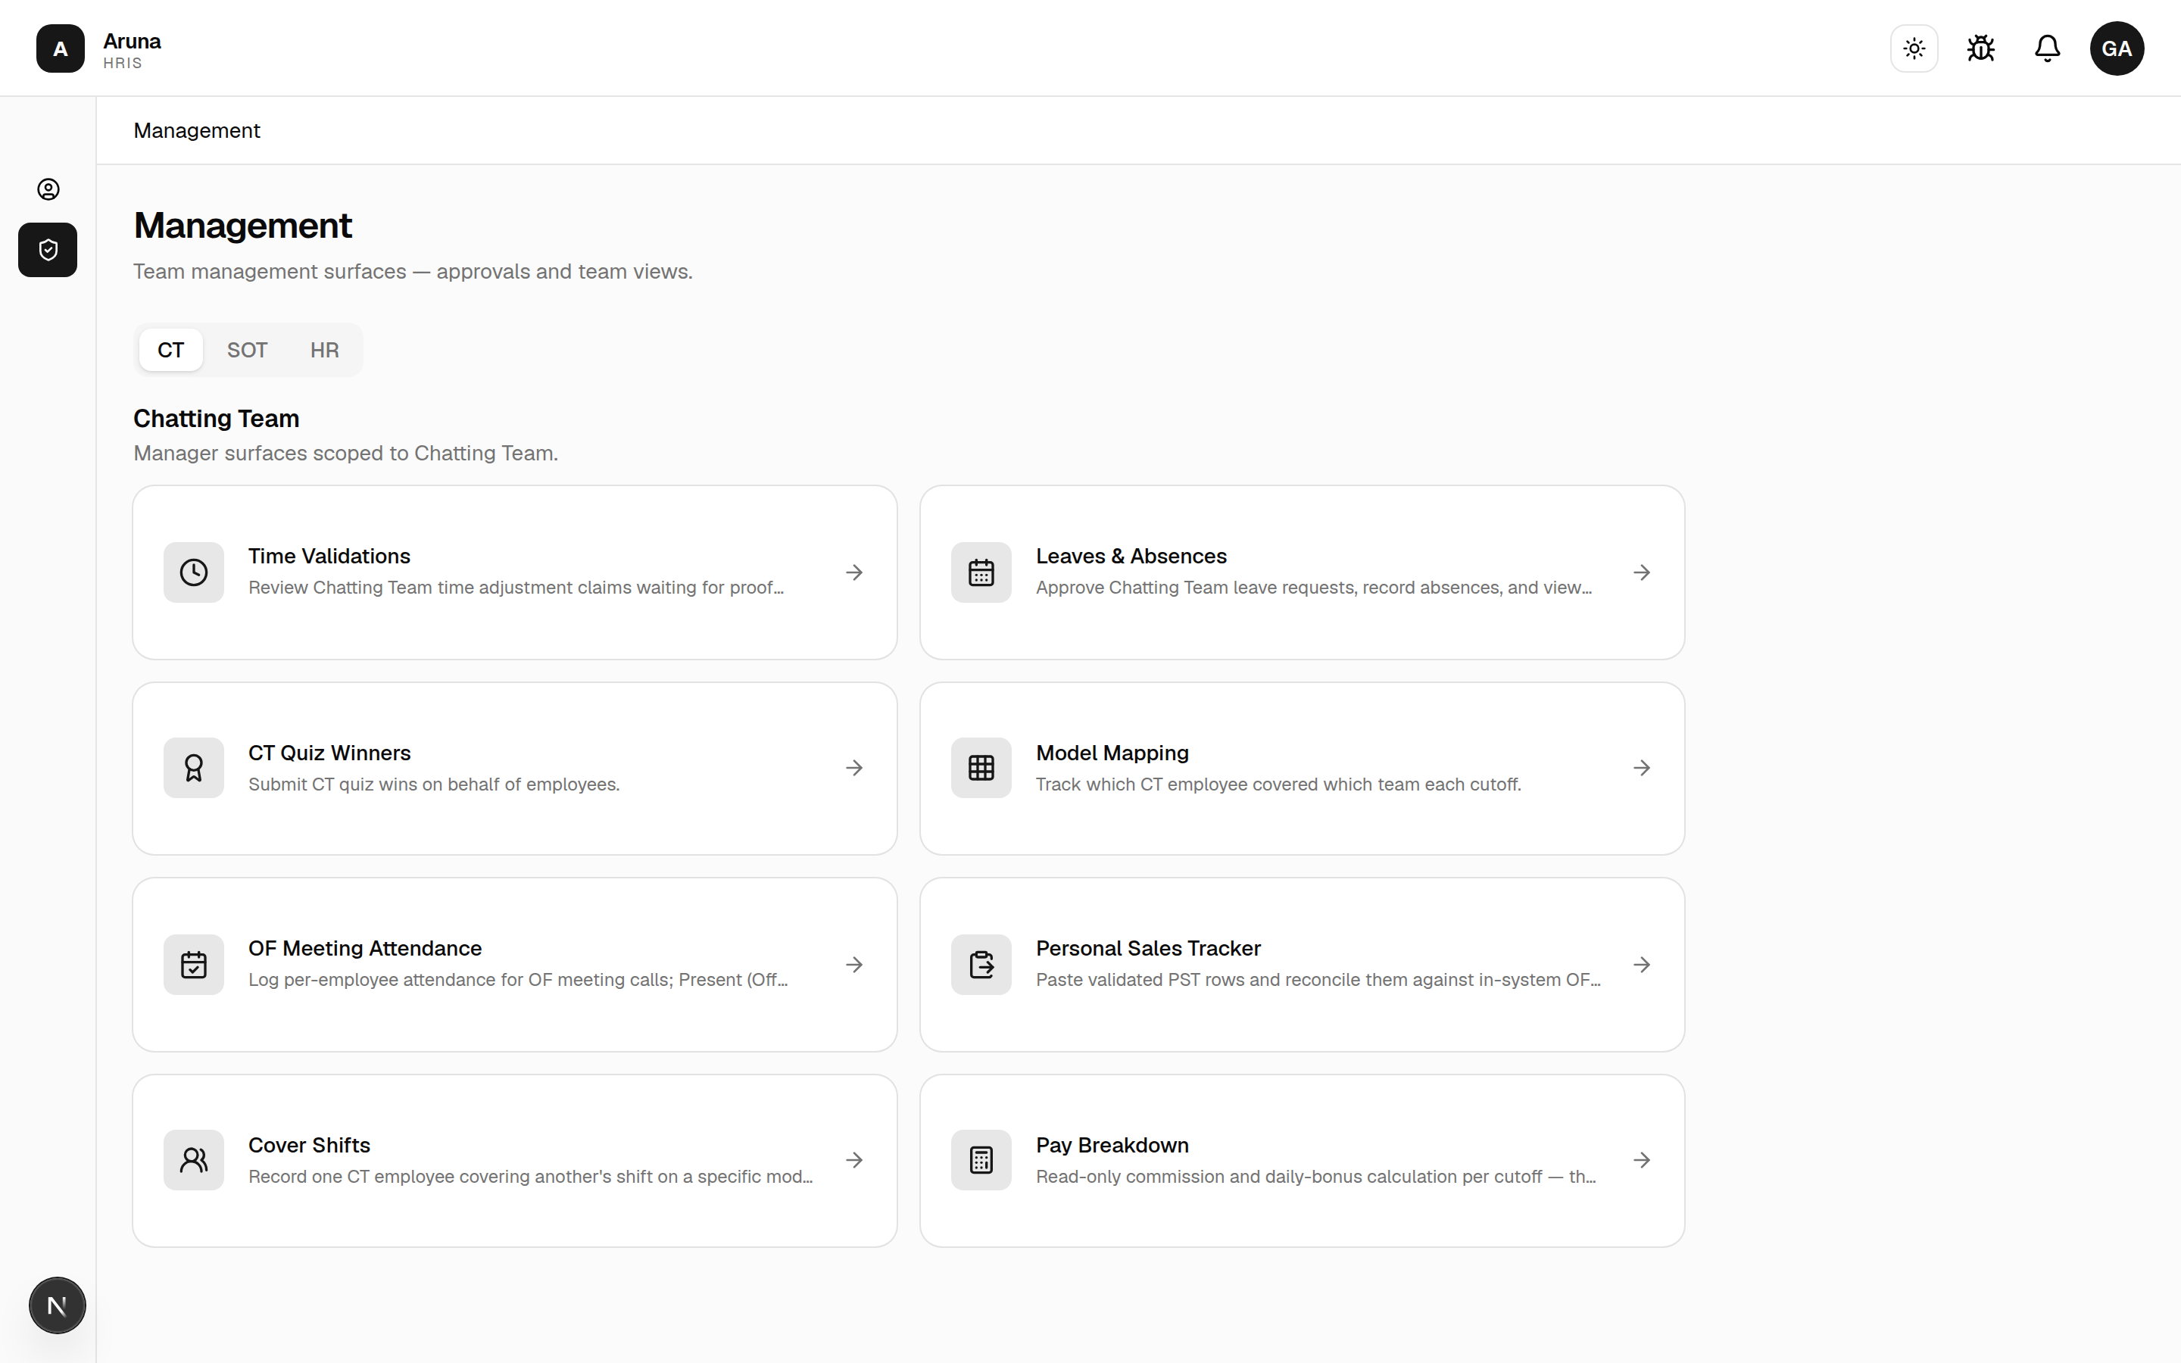Open the Leaves & Absences card title
Image resolution: width=2181 pixels, height=1363 pixels.
click(x=1131, y=557)
